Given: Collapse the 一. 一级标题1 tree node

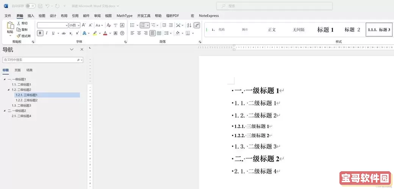Looking at the screenshot, I should [x=5, y=79].
